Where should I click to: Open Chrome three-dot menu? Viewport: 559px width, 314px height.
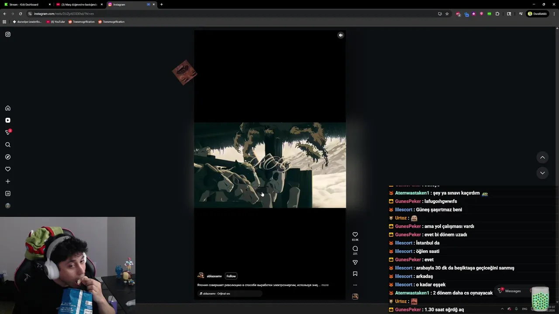tap(554, 14)
